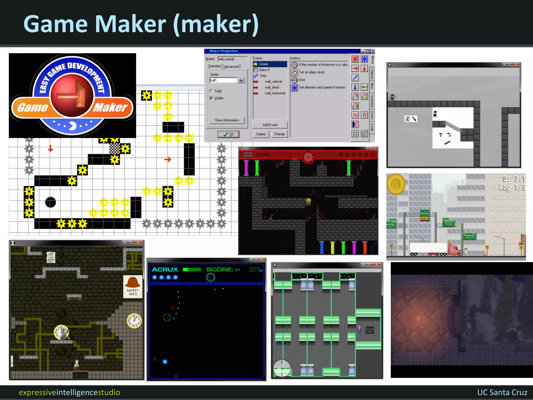This screenshot has height=400, width=533.
Task: Click the gold coin in the truck racing game
Action: [x=396, y=184]
